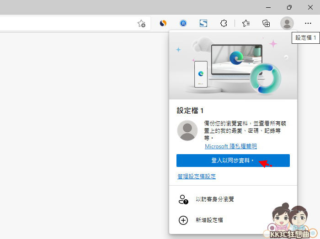
Task: Click the profile avatar in the toolbar
Action: coord(287,23)
